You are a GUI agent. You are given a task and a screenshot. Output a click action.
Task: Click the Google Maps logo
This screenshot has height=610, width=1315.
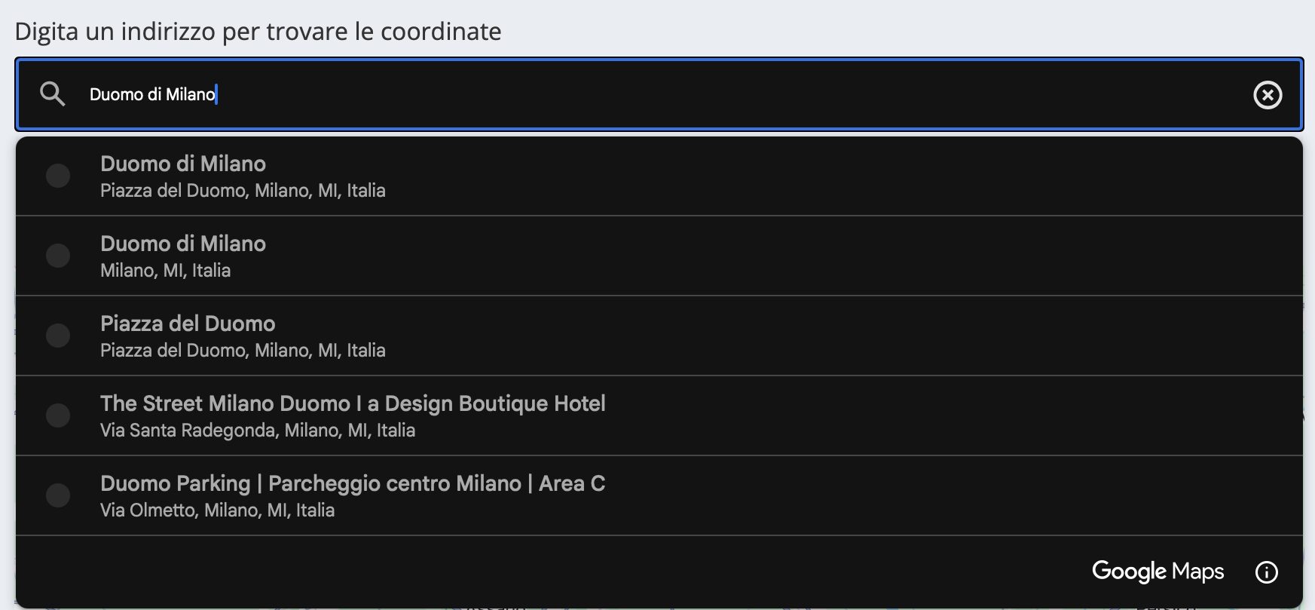click(1158, 572)
